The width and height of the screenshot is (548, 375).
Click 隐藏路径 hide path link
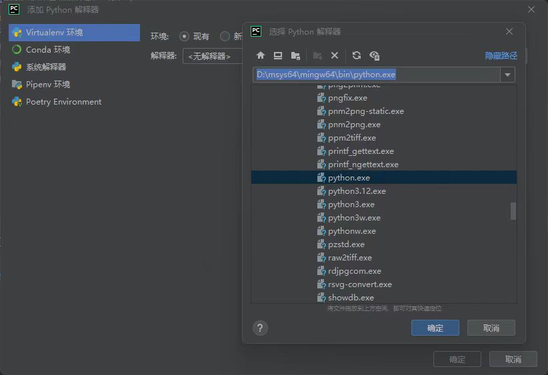click(x=501, y=56)
